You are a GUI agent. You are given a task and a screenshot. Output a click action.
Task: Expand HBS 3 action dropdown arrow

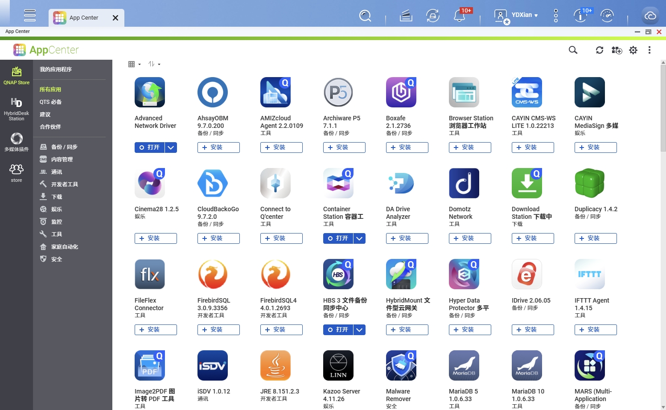coord(359,330)
